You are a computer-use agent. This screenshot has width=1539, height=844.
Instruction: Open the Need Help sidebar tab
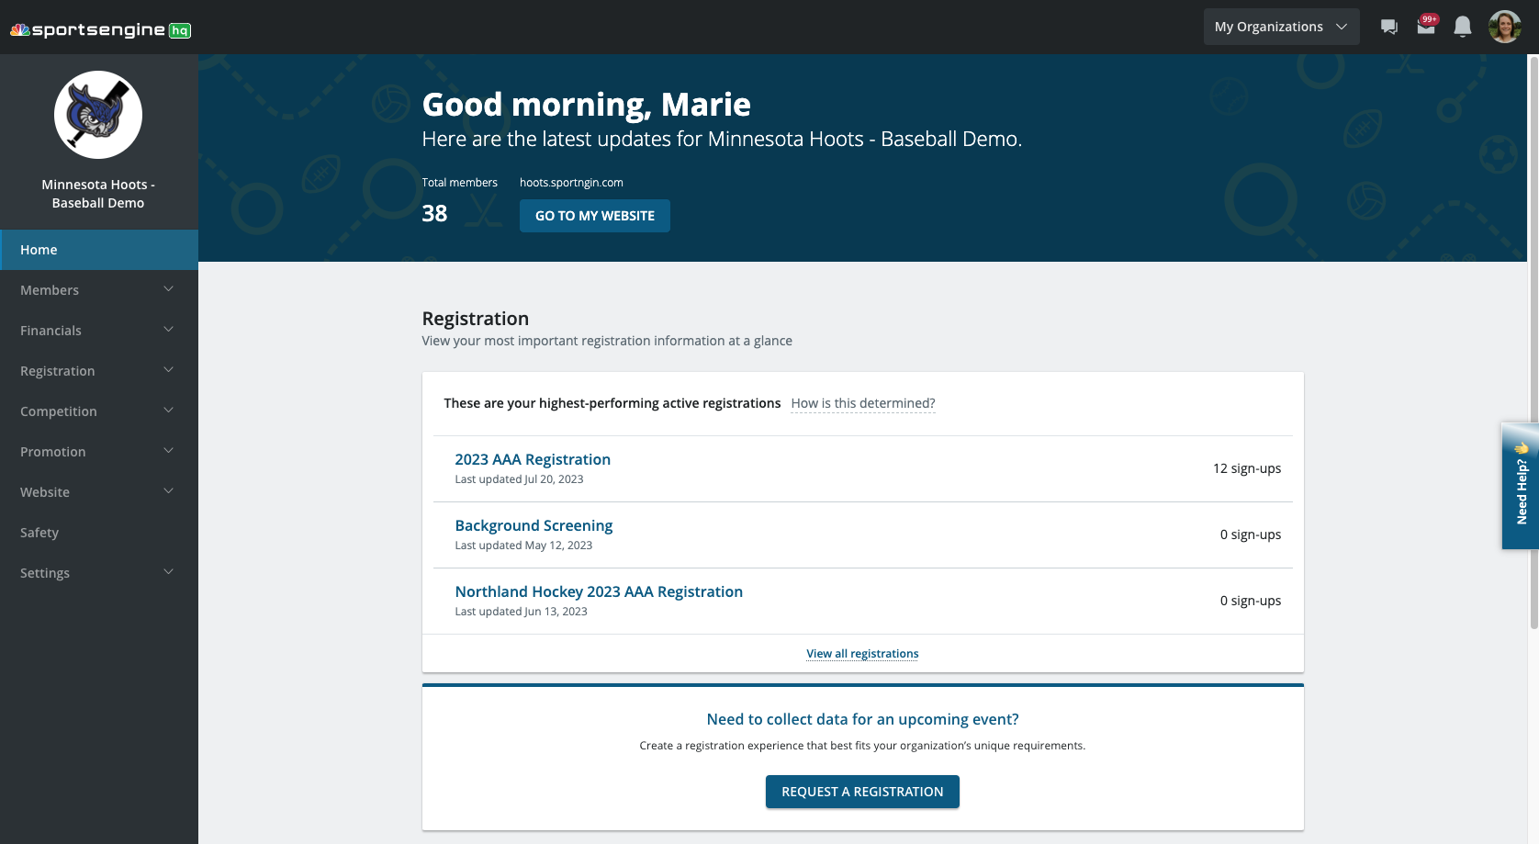click(1521, 487)
